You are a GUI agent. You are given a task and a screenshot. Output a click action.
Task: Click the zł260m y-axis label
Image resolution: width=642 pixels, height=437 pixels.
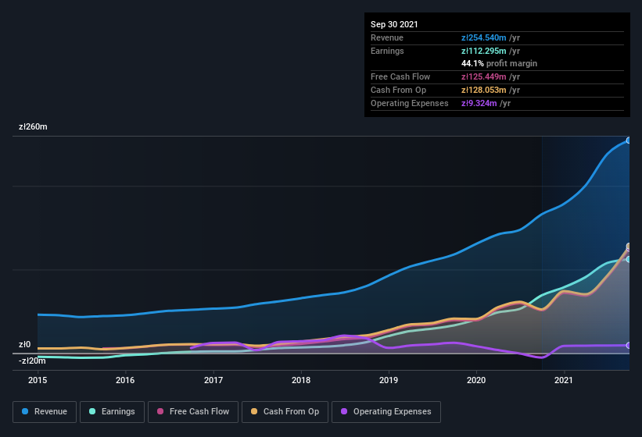click(x=33, y=127)
